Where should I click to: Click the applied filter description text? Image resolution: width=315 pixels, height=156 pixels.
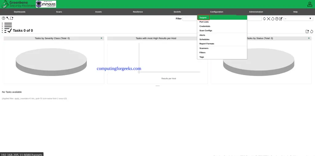(x=34, y=98)
